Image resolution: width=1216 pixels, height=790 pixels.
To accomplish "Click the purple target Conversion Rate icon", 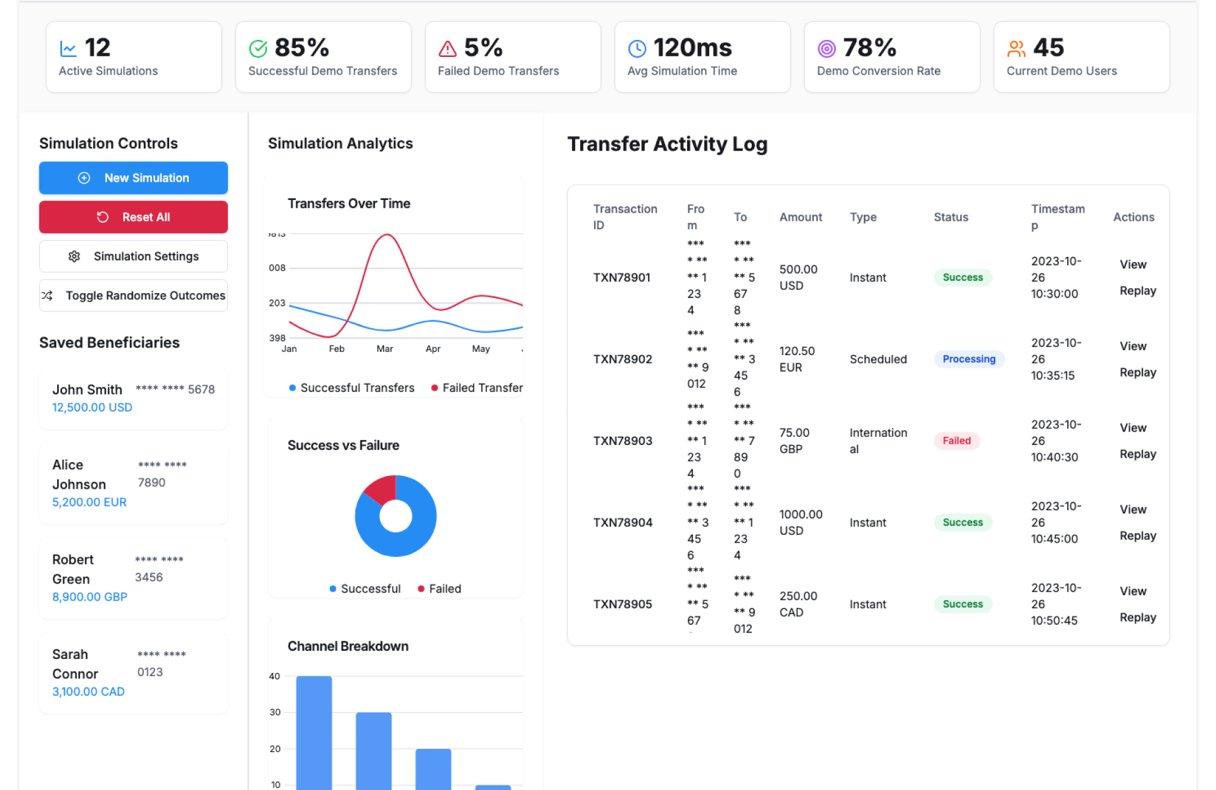I will (826, 49).
